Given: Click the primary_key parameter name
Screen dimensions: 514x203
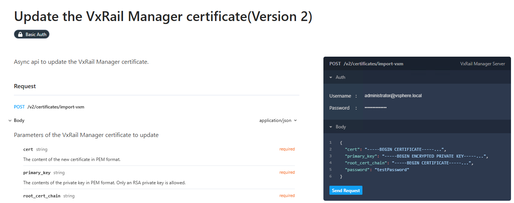Looking at the screenshot, I should [37, 173].
